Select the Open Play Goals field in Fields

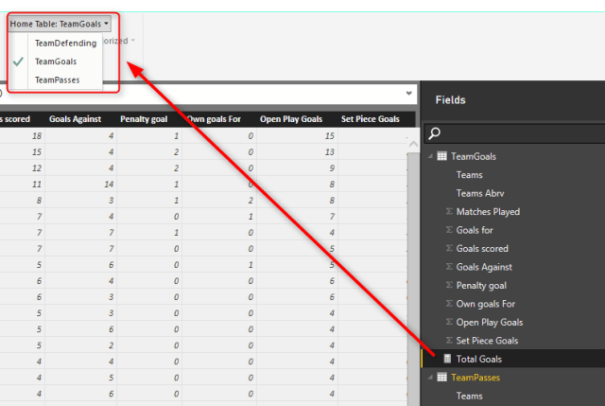click(x=490, y=322)
